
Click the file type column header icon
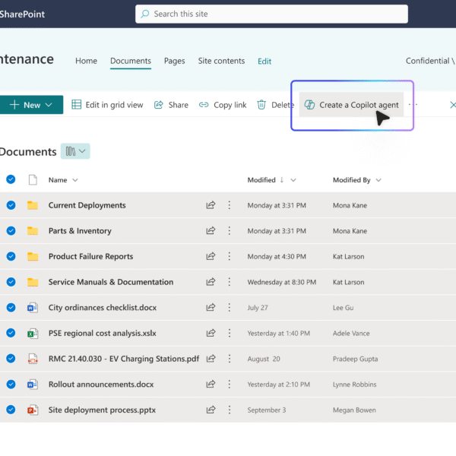point(33,179)
